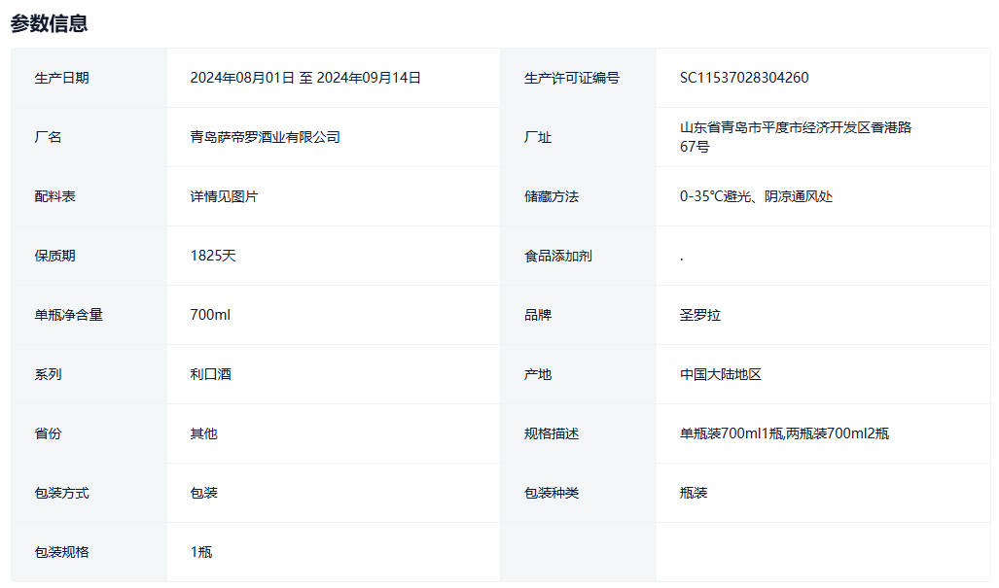This screenshot has width=999, height=588.
Task: Click the series value 利口酒
Action: click(210, 374)
